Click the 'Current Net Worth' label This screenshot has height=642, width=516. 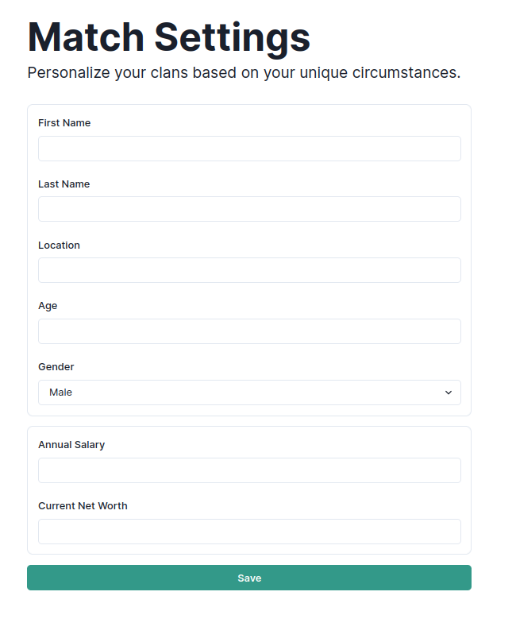[x=83, y=506]
